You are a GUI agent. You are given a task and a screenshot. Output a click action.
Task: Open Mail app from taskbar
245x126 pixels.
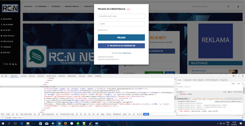pos(47,124)
